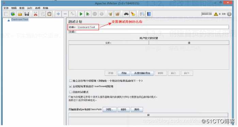
Task: Collapse all tree nodes with minus icon
Action: pos(65,14)
